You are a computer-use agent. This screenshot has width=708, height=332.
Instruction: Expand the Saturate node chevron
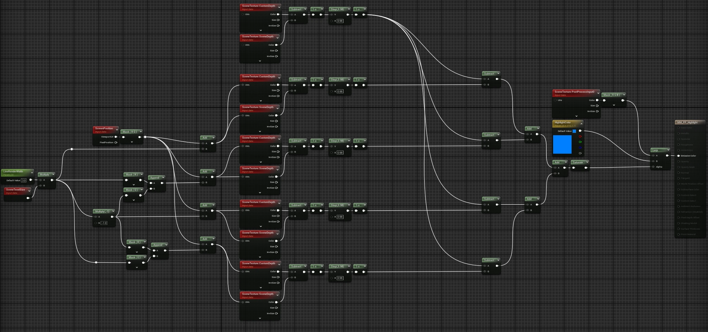click(x=587, y=162)
